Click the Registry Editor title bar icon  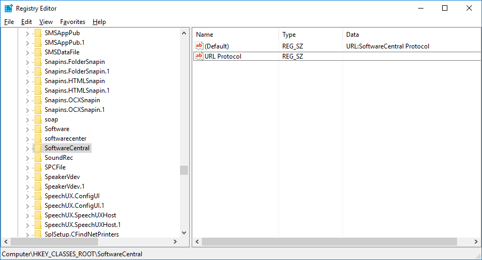point(9,9)
